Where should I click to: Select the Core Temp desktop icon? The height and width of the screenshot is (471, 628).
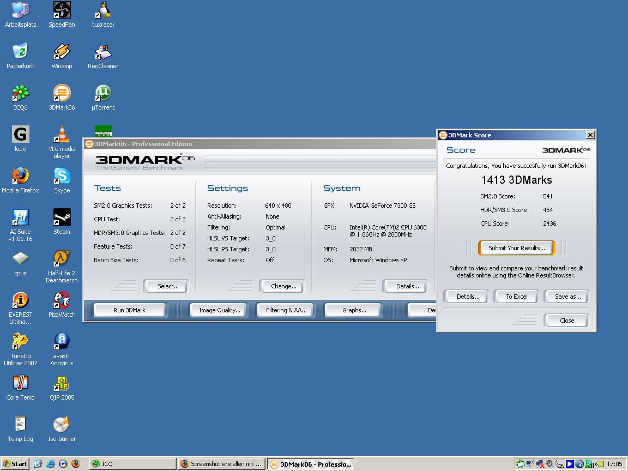[x=20, y=387]
